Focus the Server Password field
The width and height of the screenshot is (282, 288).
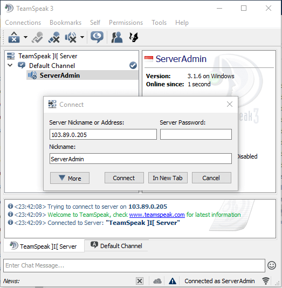tap(196, 134)
